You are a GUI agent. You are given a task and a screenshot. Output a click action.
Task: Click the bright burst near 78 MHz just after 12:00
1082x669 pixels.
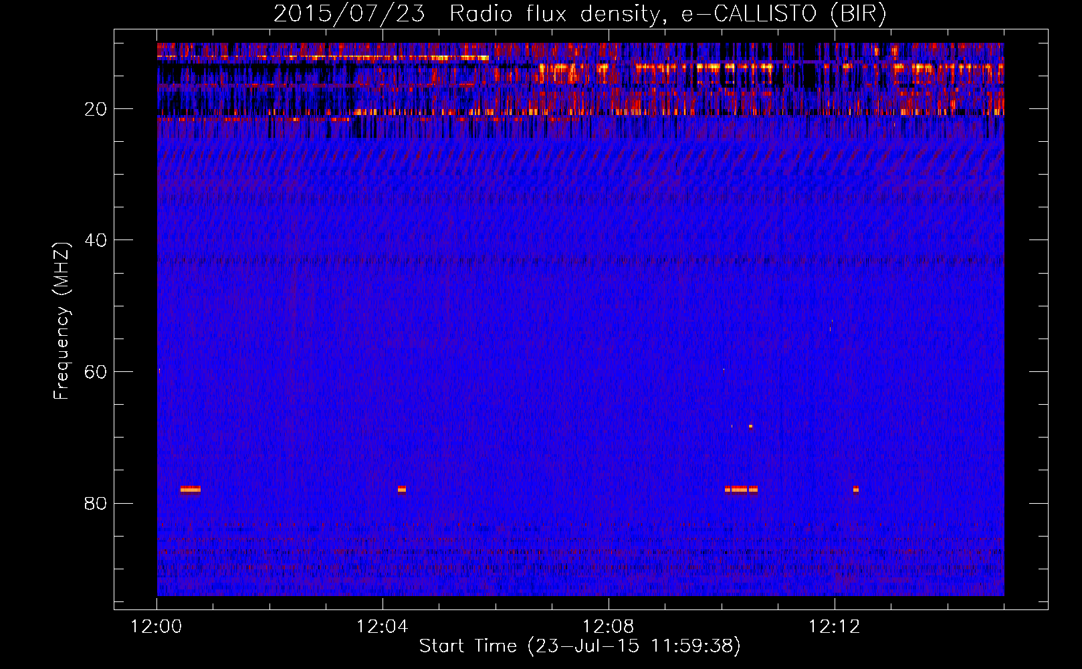(x=190, y=489)
